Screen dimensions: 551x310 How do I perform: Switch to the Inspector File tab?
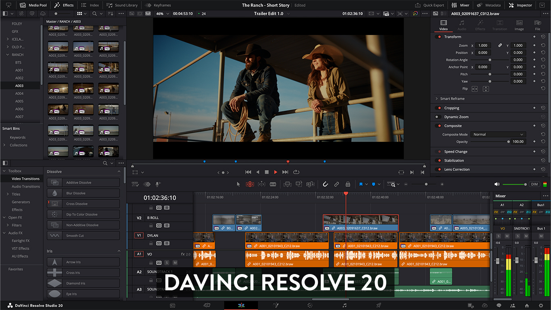[x=538, y=25]
